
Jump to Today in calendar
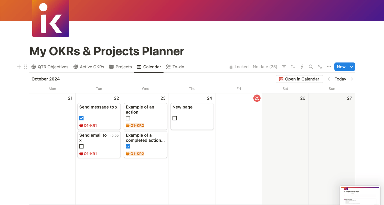340,79
